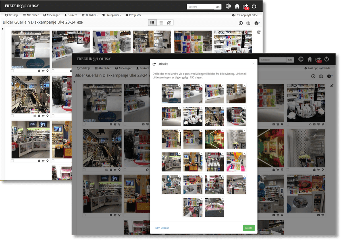Click location pin under counter photo, back window
Screen dimensions: 341x240
47,161
